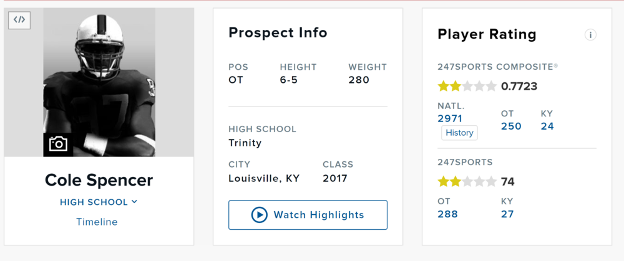Click the embed code icon

(19, 20)
